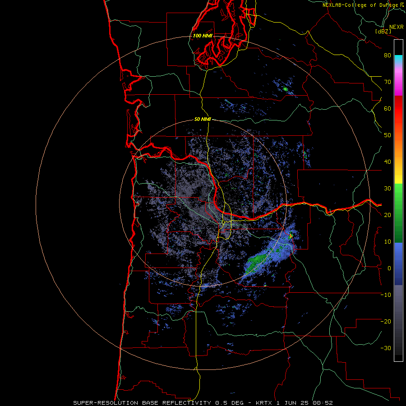Click the 50 NMI range ring label
The image size is (406, 406).
pos(203,120)
